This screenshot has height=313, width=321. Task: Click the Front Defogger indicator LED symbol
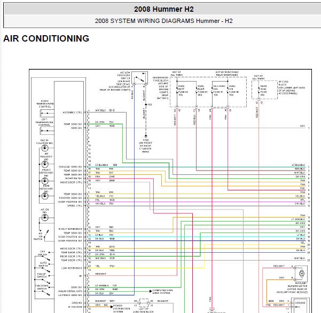coord(45,181)
